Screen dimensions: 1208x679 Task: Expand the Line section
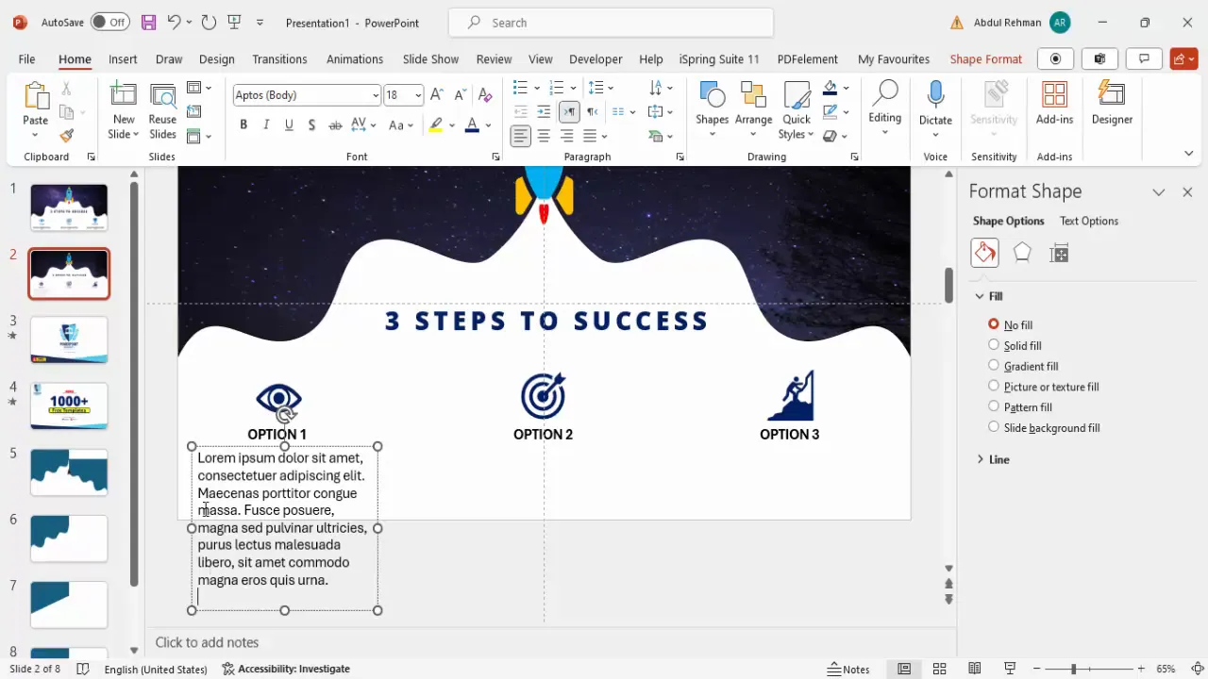point(993,459)
